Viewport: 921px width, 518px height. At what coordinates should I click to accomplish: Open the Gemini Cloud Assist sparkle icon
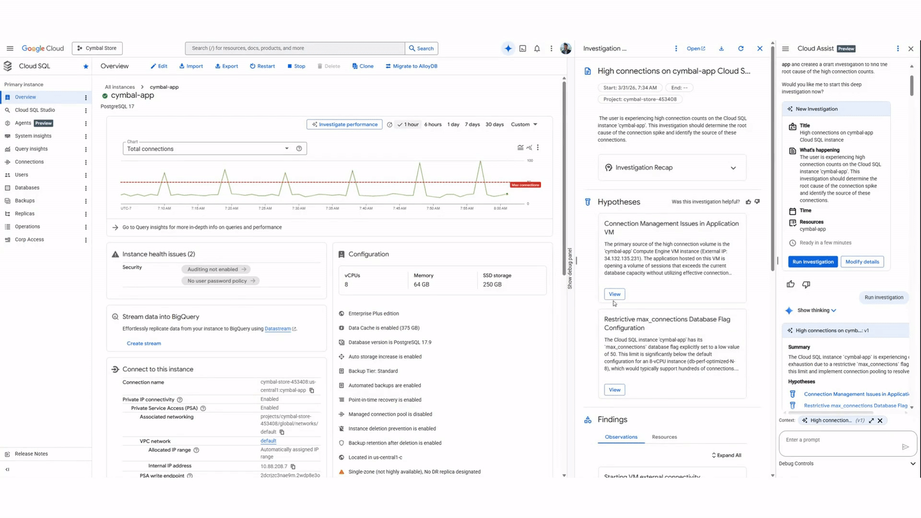508,49
